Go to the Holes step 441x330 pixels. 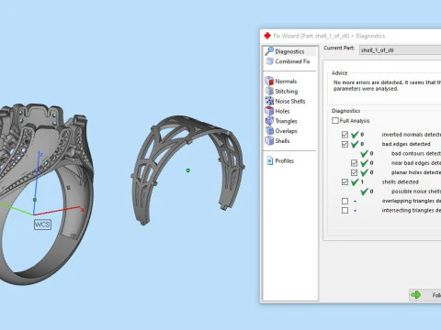pyautogui.click(x=282, y=111)
